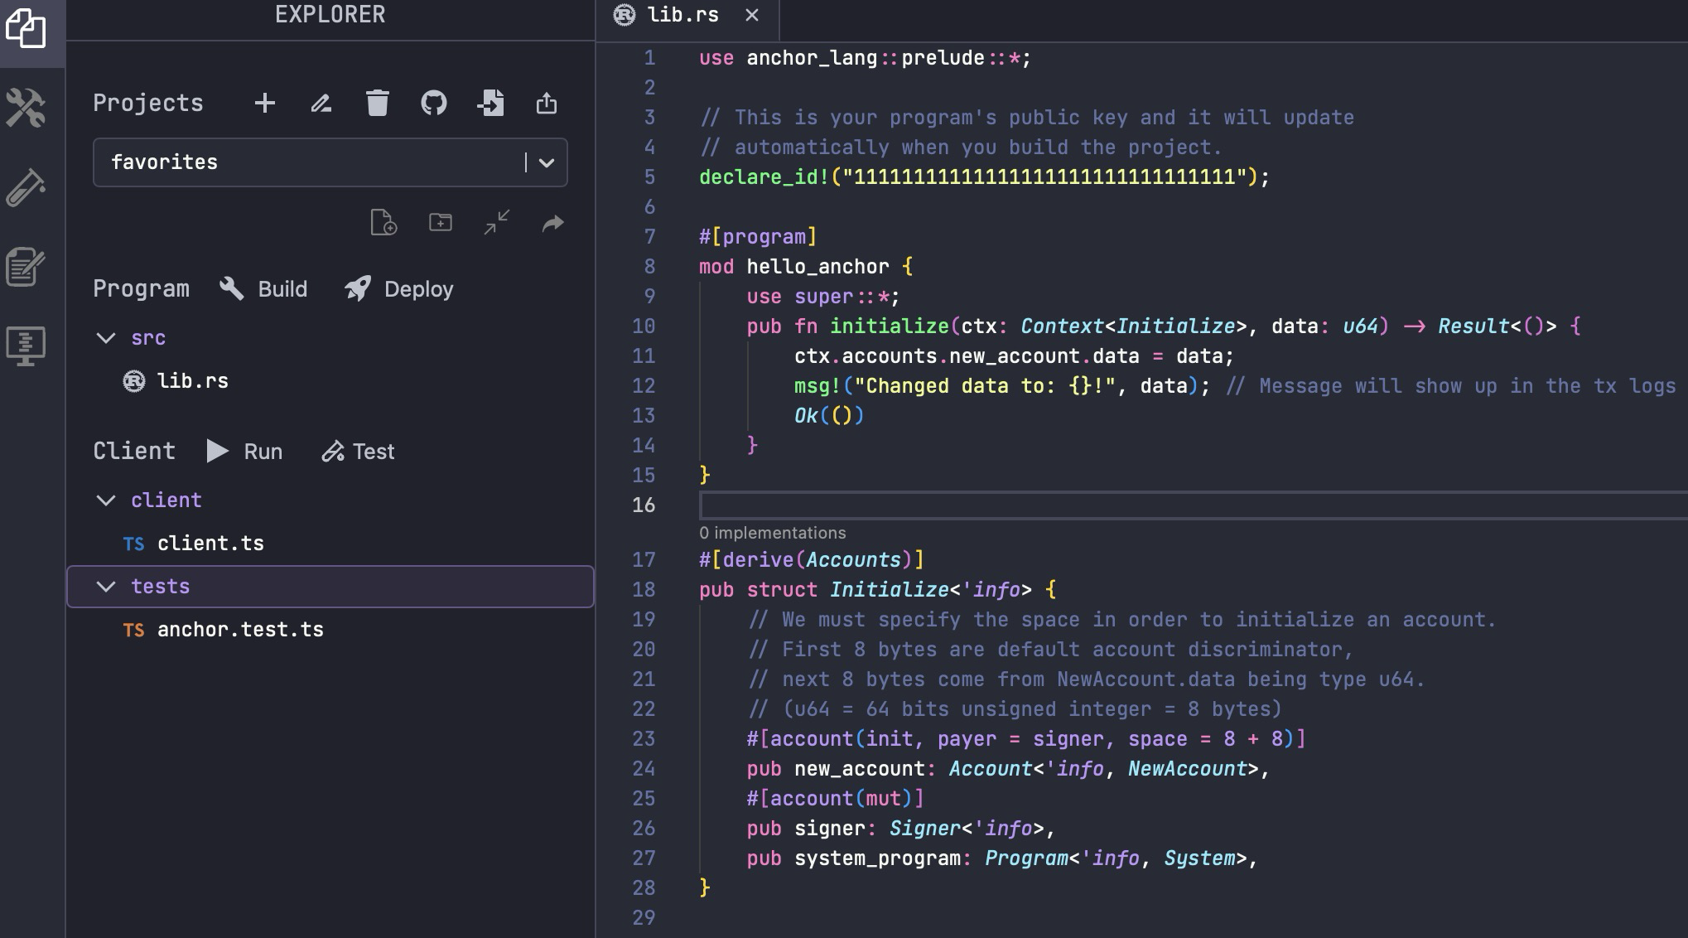Open the Tutorials sidebar icon with notepad and pencil
Viewport: 1688px width, 938px height.
[x=26, y=266]
